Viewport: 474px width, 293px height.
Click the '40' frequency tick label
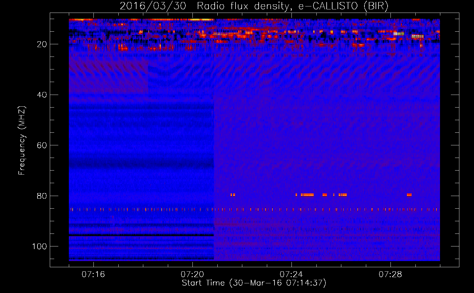[x=42, y=95]
